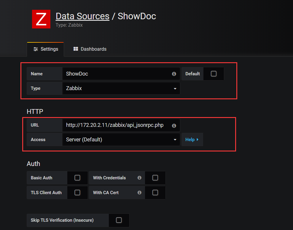Click the HTTP section heading

(35, 111)
